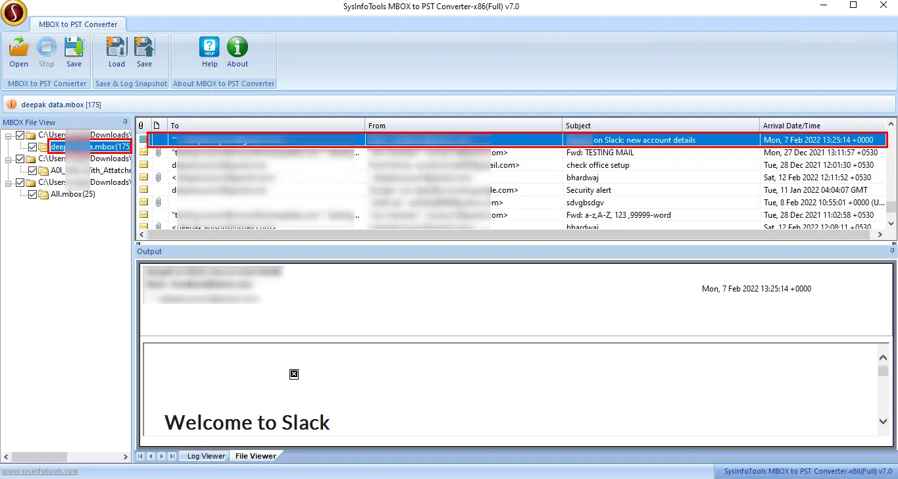898x479 pixels.
Task: Sort emails by Subject column header
Action: coord(661,126)
